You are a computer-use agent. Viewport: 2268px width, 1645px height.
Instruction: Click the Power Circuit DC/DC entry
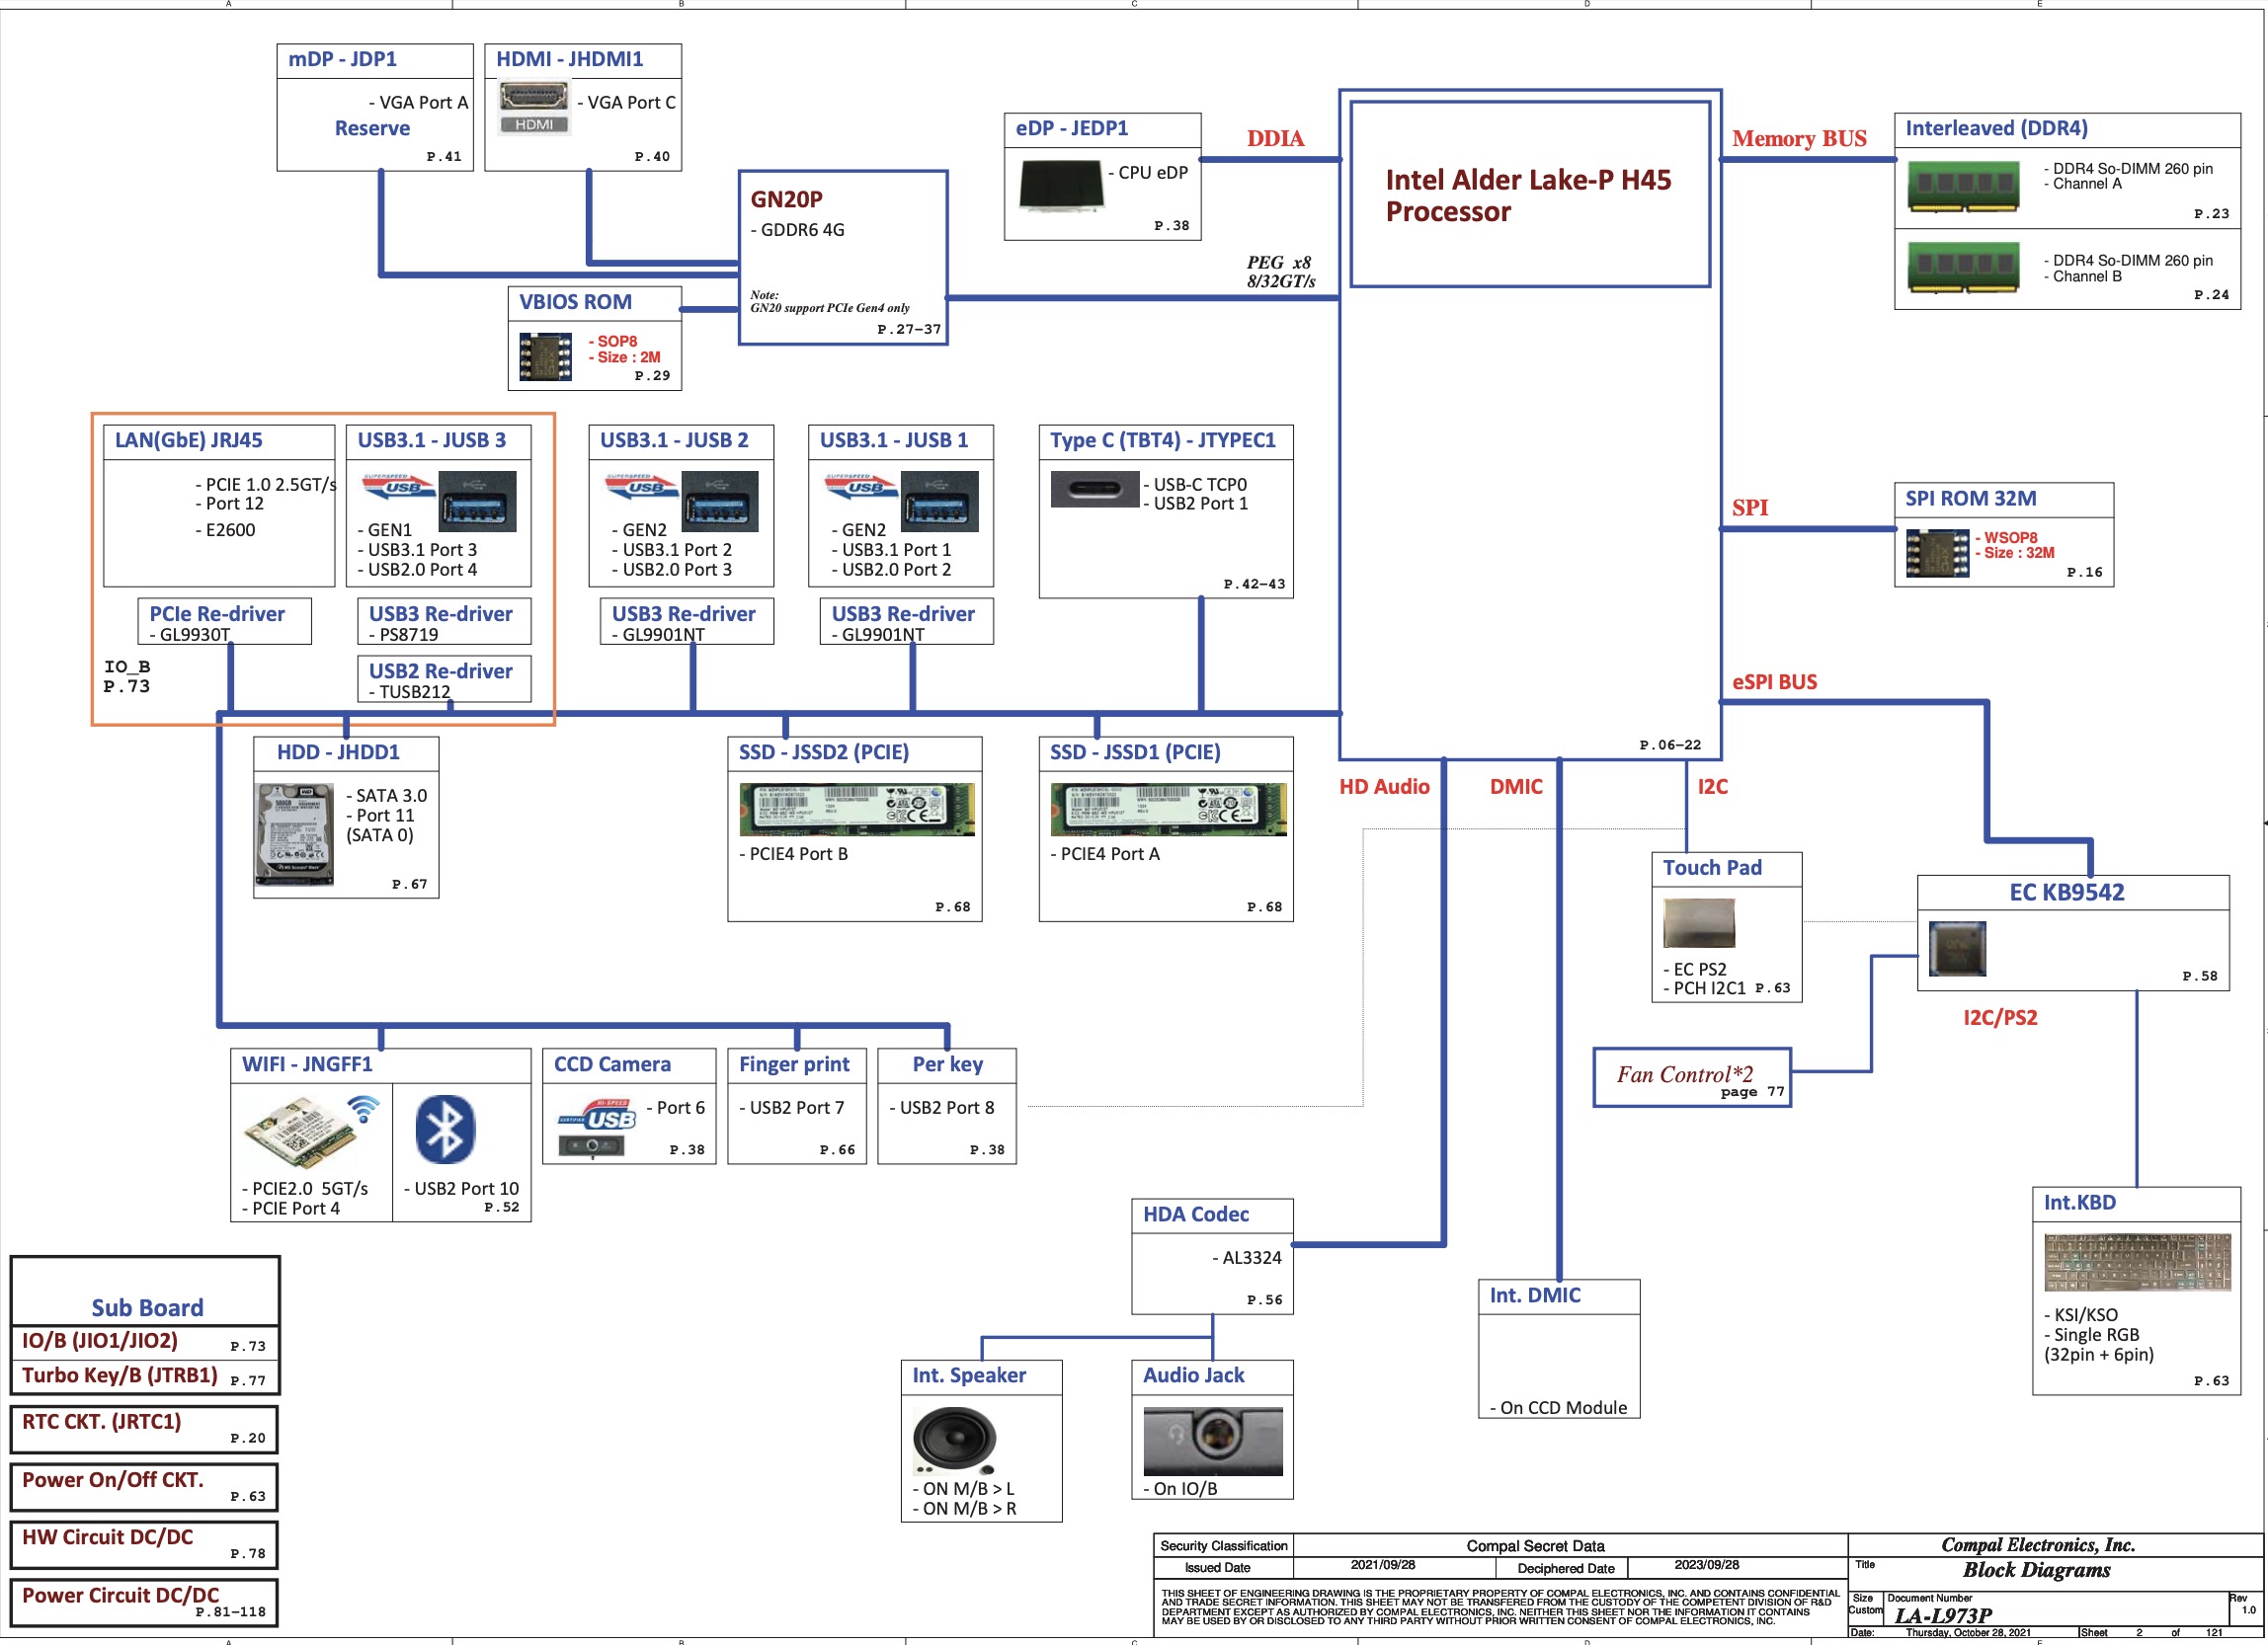pyautogui.click(x=120, y=1595)
